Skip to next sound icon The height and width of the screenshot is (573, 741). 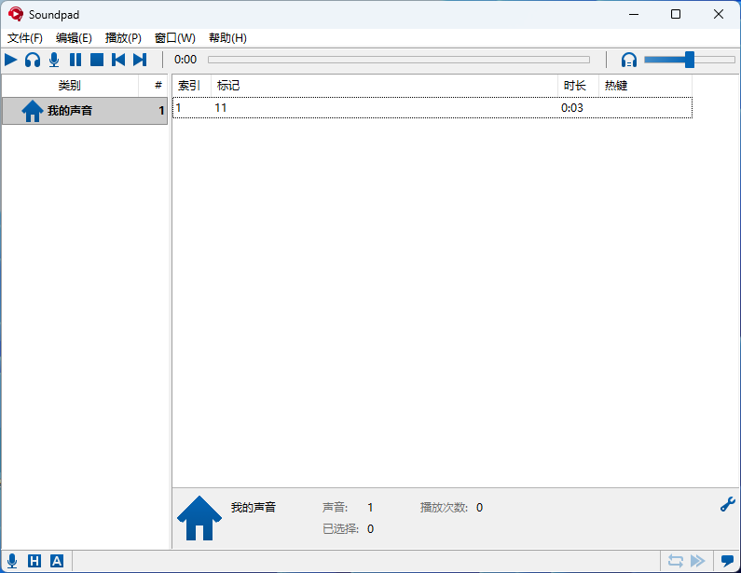140,60
